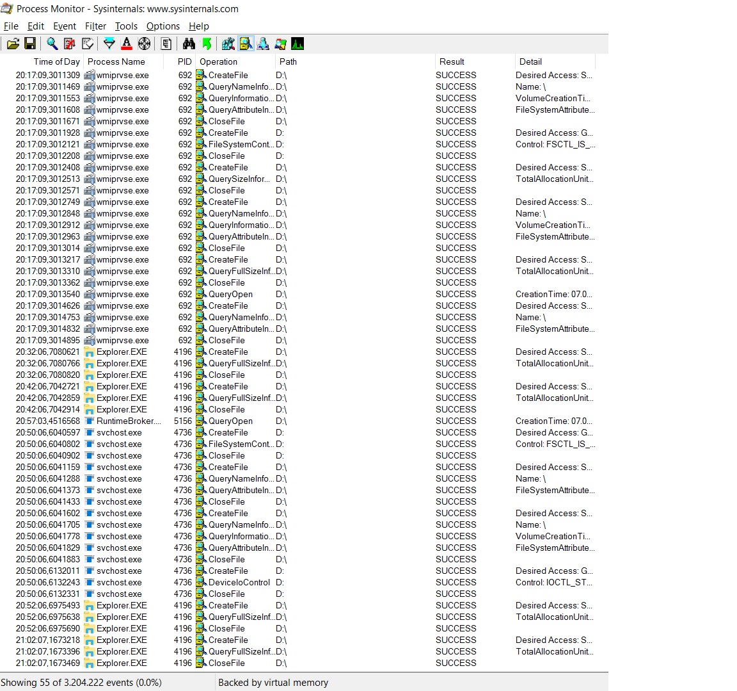737x691 pixels.
Task: Click the Find binoculars icon
Action: (189, 44)
